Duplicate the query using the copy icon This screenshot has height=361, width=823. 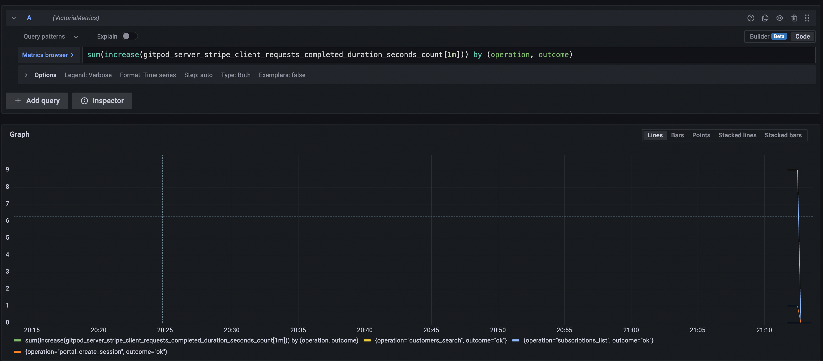tap(766, 18)
